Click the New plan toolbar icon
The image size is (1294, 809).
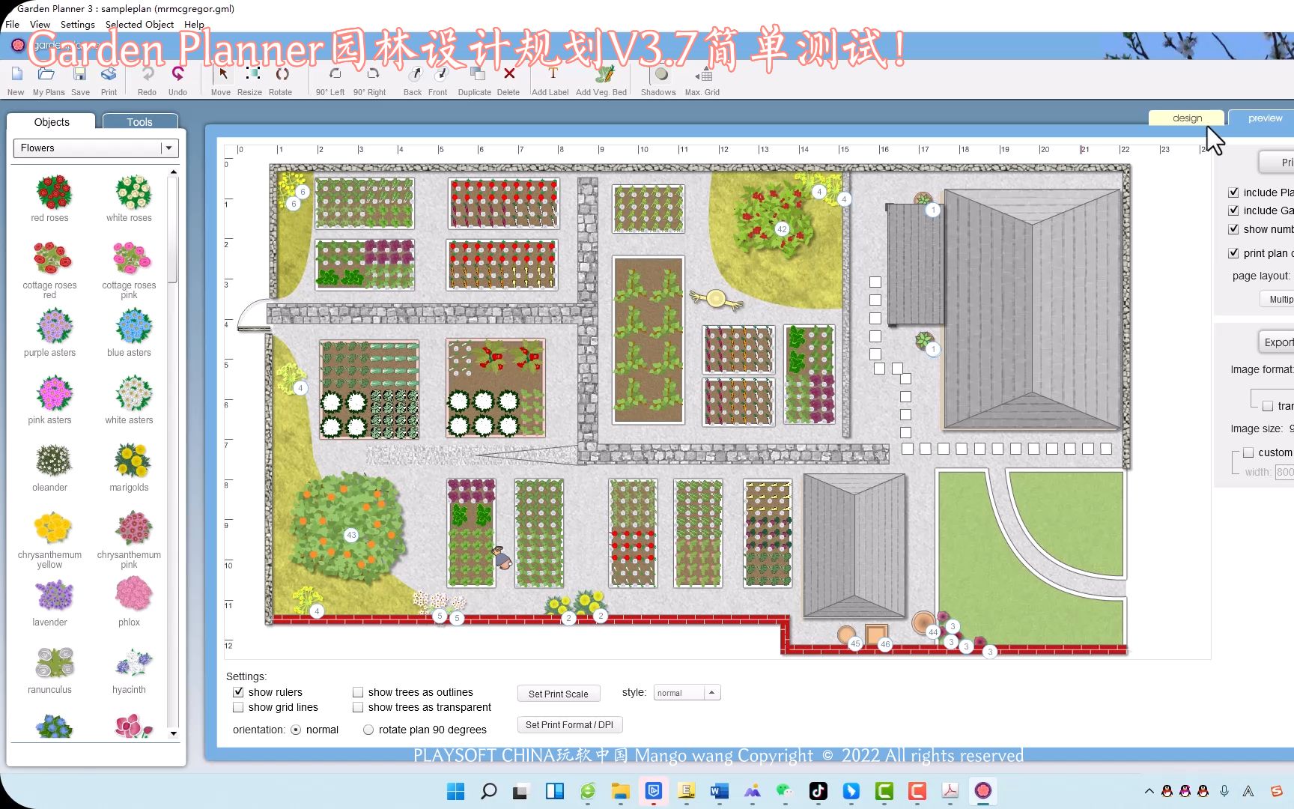pos(16,74)
